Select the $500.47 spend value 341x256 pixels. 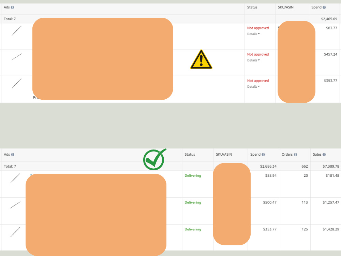(270, 202)
